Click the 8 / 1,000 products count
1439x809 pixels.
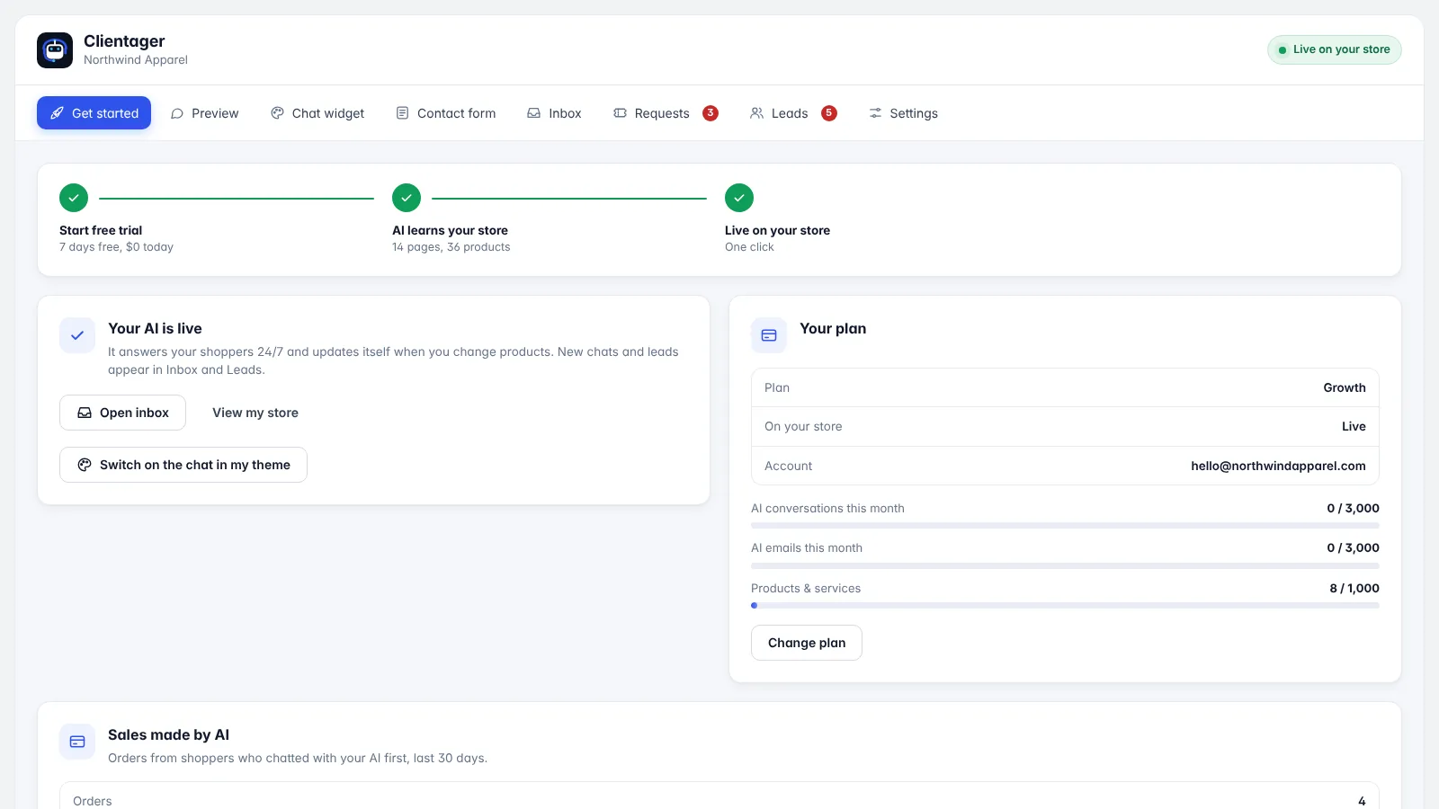(1354, 588)
